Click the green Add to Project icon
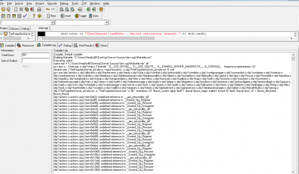 [x=88, y=9]
